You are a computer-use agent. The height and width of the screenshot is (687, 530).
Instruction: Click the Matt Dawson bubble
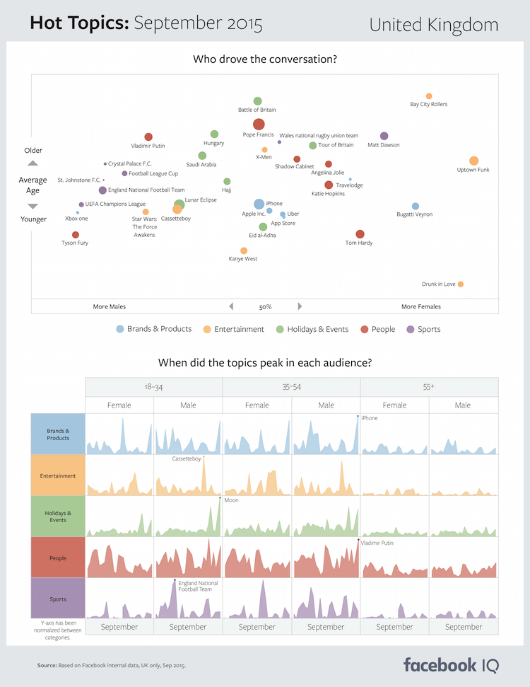click(384, 136)
